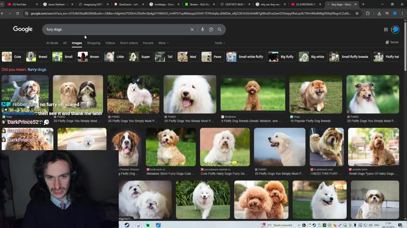407x228 pixels.
Task: Switch to the GeoGuessr browser tab
Action: click(129, 4)
